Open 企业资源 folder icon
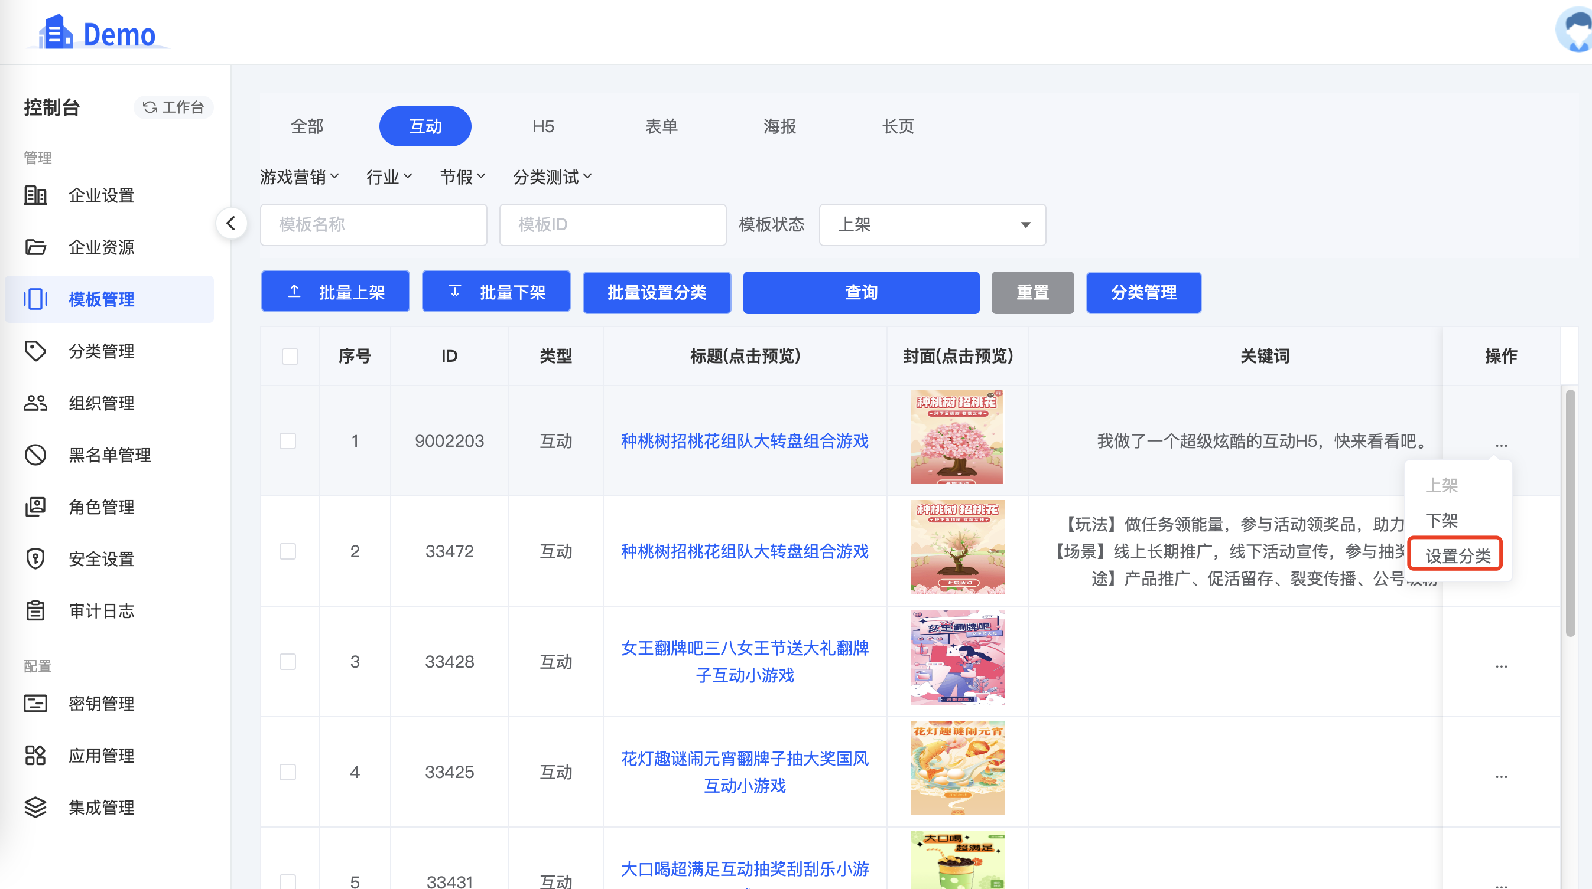 (35, 247)
